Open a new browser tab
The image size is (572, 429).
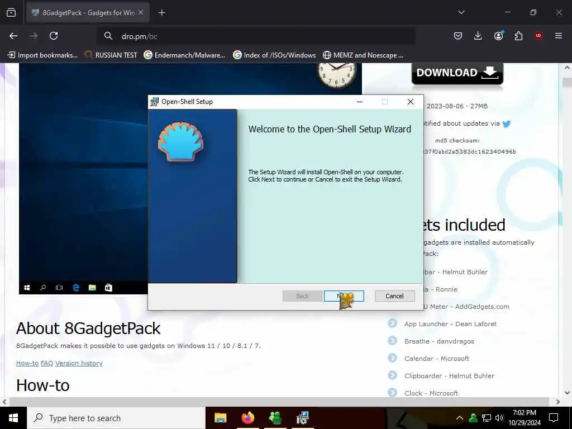tap(161, 13)
